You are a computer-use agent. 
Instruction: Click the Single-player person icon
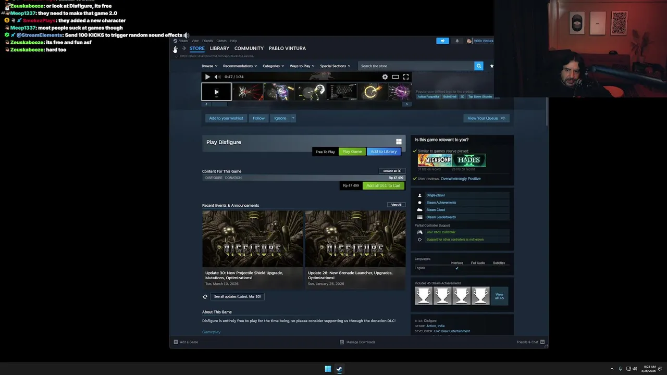coord(419,195)
